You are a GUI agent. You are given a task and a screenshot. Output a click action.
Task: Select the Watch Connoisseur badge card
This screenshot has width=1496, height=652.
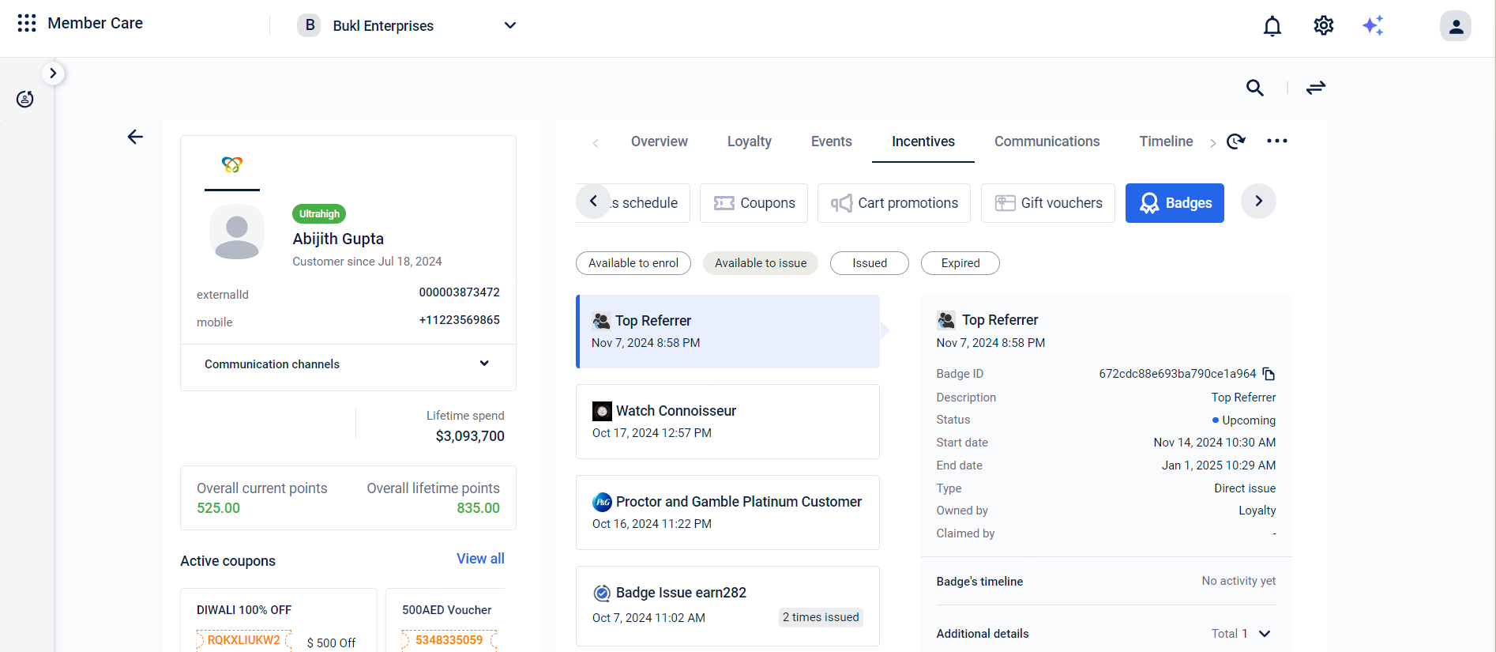(x=727, y=421)
